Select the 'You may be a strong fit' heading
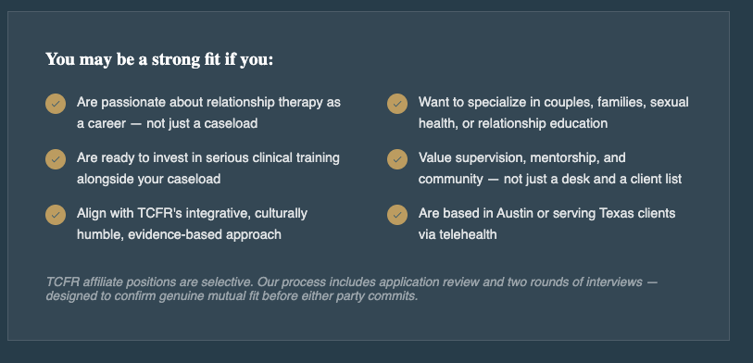This screenshot has width=753, height=363. pyautogui.click(x=159, y=60)
